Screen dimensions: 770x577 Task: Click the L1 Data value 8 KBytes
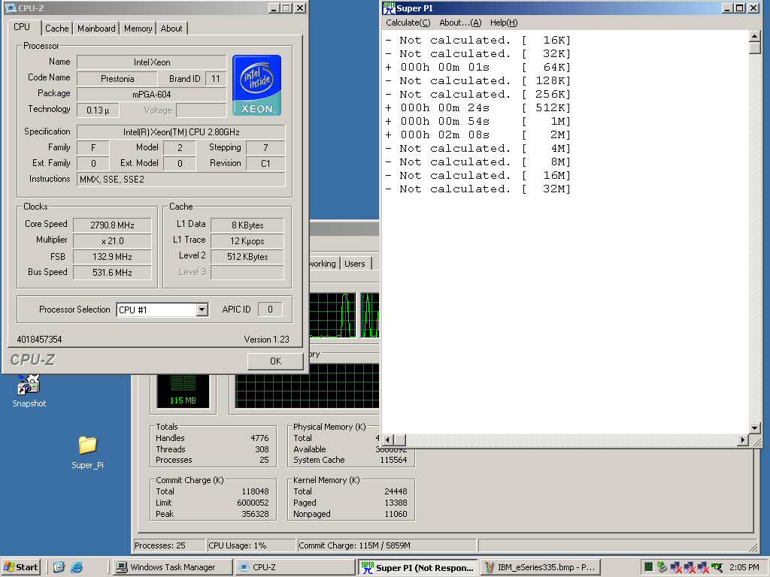tap(247, 225)
